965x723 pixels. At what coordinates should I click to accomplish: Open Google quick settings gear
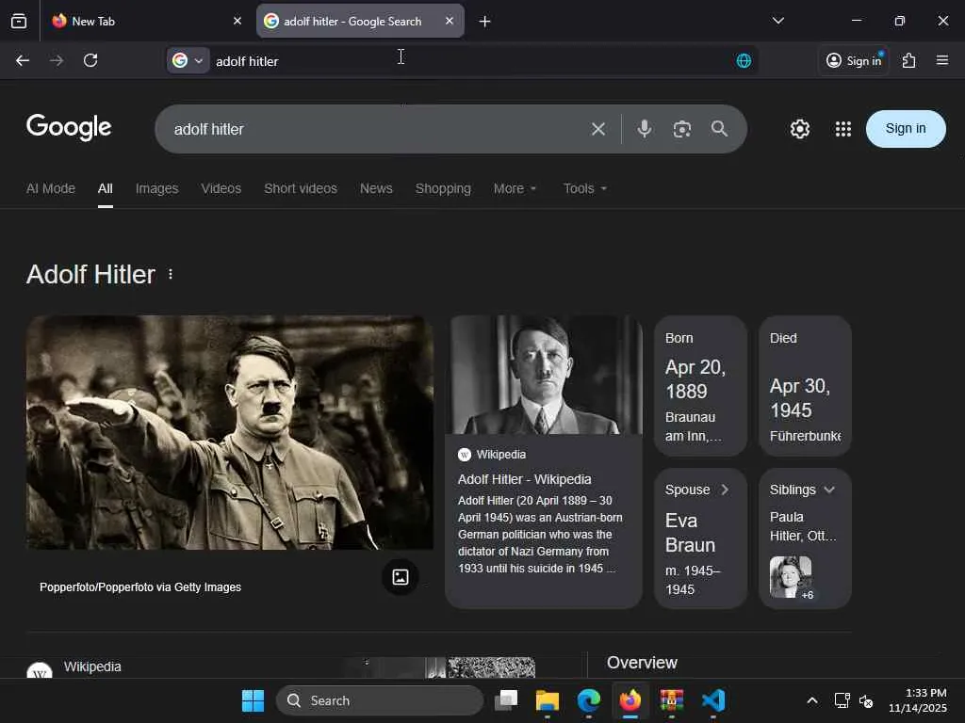tap(800, 129)
